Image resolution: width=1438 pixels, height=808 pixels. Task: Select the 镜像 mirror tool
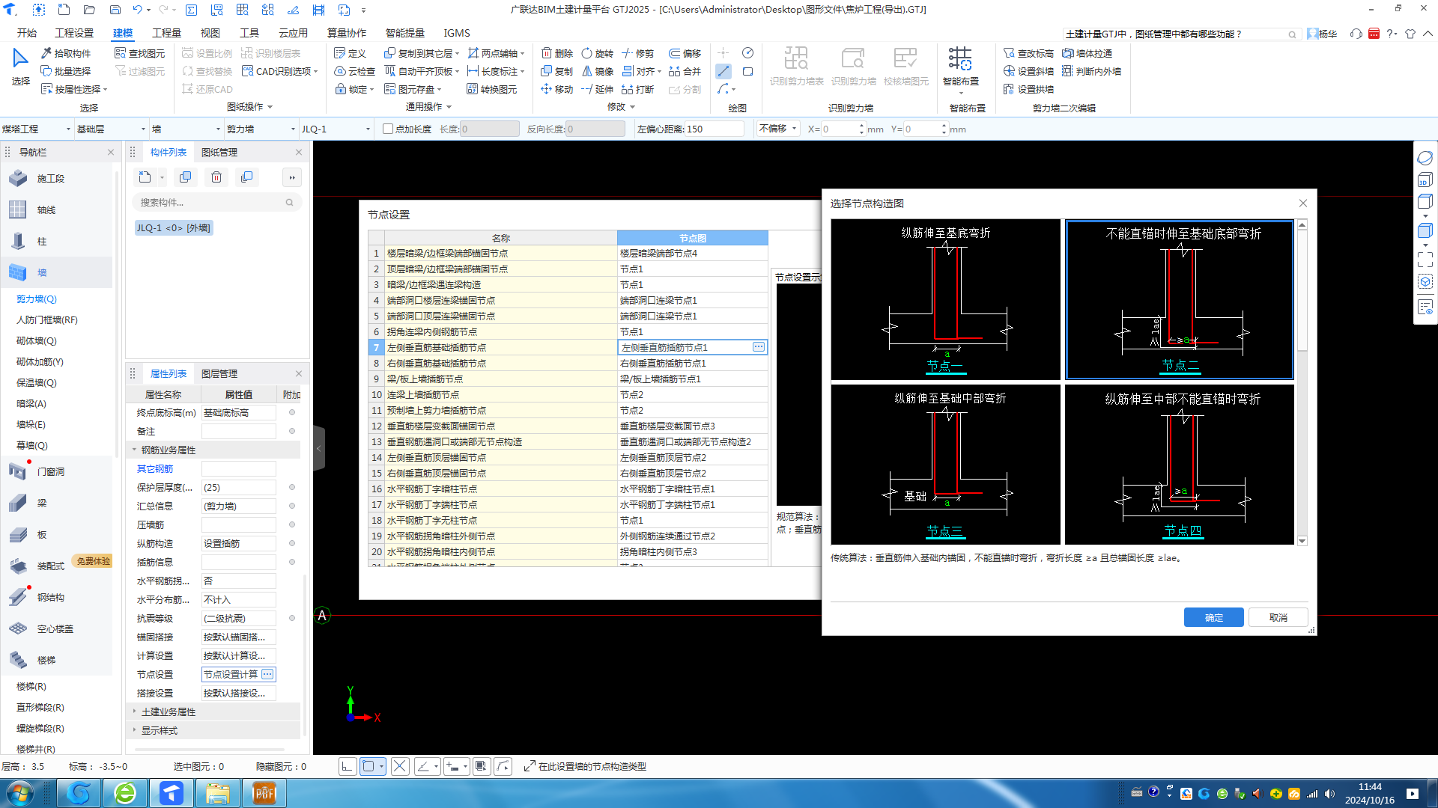(x=598, y=71)
